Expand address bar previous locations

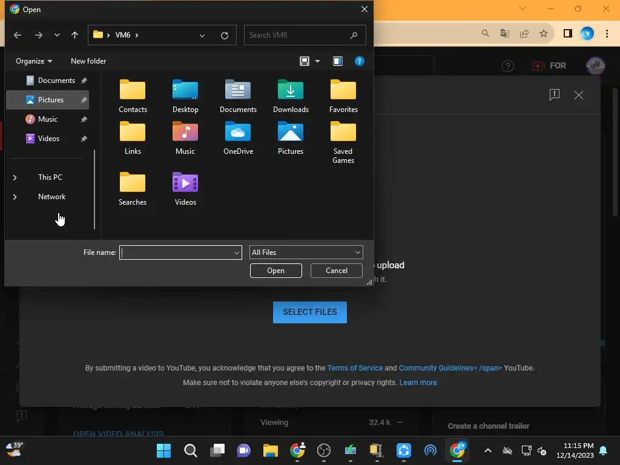point(202,36)
